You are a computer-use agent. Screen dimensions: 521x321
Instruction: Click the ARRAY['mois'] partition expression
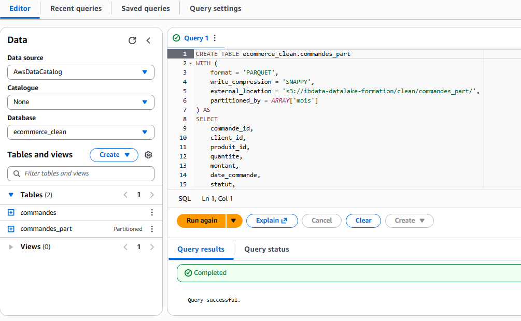294,100
